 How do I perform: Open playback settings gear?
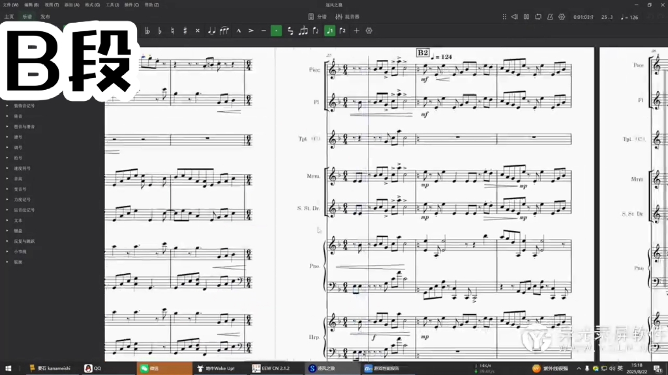coord(562,16)
